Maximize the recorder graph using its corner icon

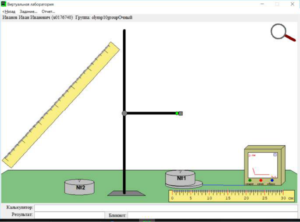pyautogui.click(x=275, y=155)
